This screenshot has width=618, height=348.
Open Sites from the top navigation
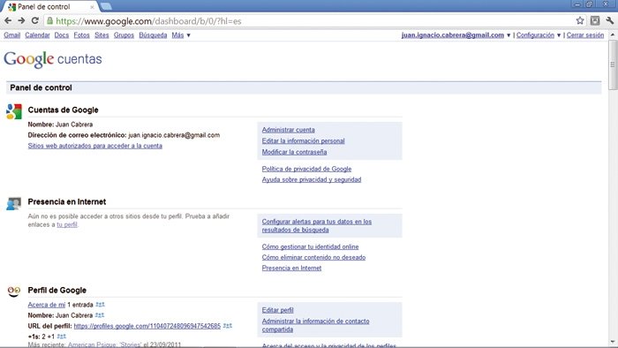102,35
